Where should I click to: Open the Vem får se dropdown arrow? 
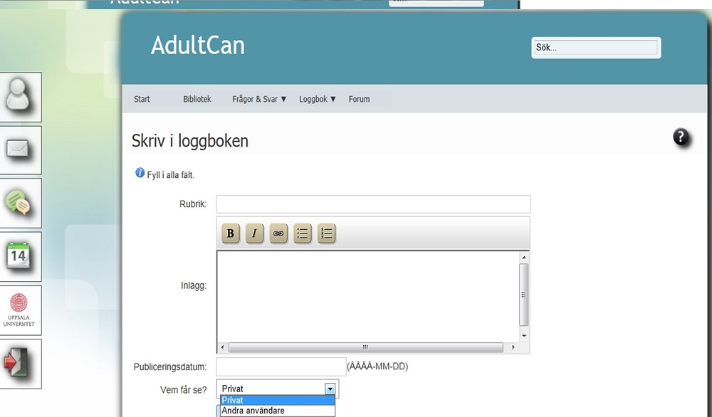330,389
